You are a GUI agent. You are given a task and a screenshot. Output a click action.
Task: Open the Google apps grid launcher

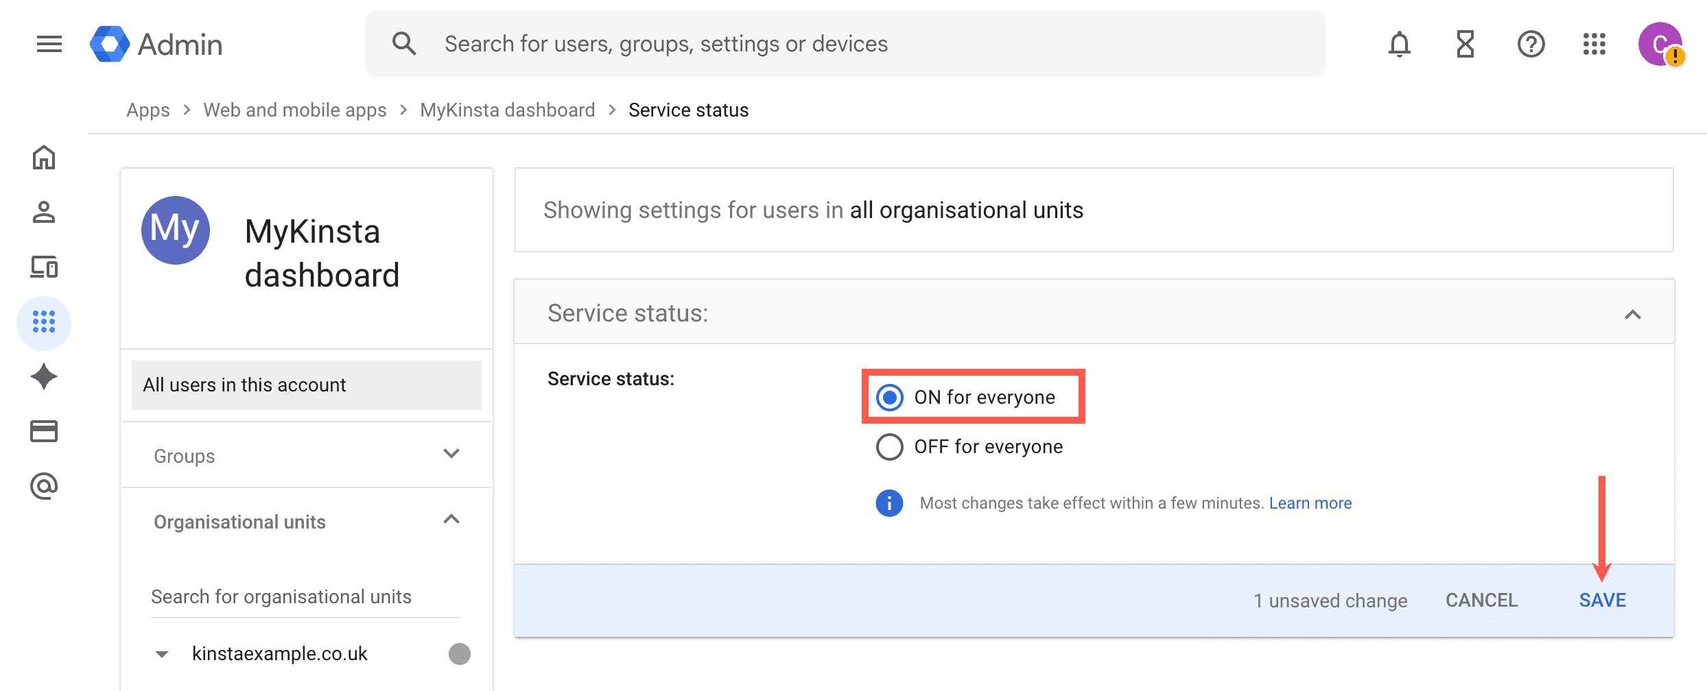1594,45
